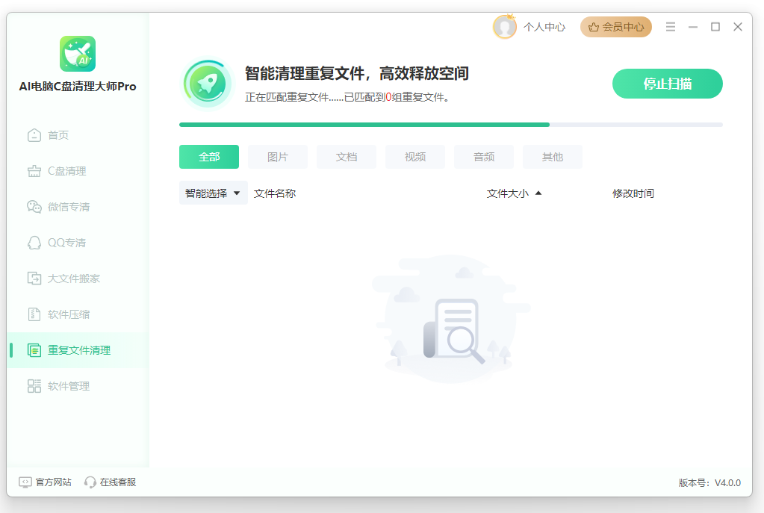
Task: Open the 微信专清 WeChat icon
Action: pyautogui.click(x=34, y=207)
